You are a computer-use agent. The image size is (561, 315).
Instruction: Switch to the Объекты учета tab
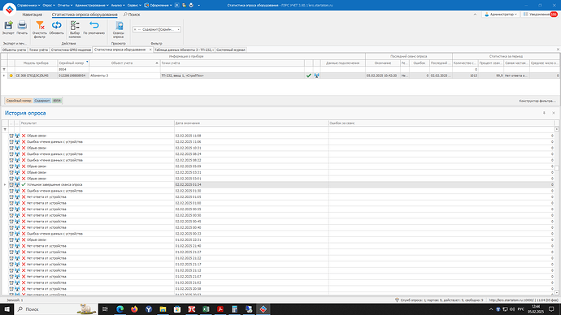[15, 50]
